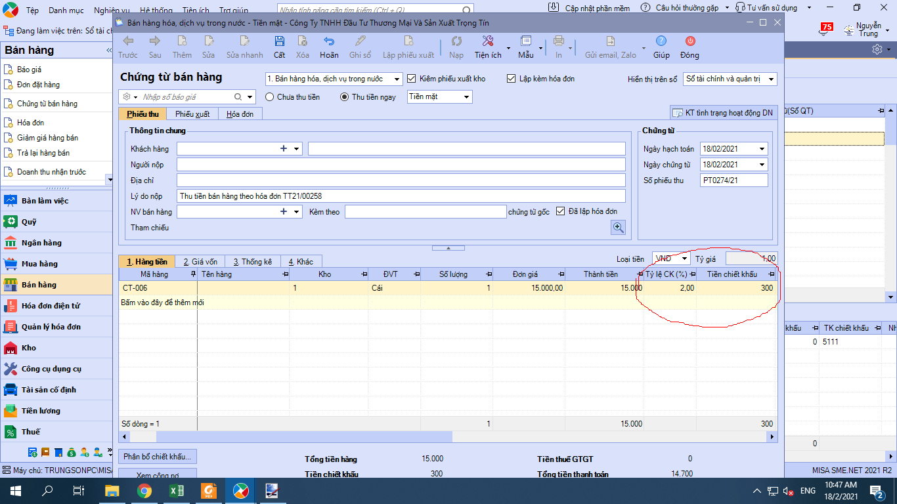Select the Chưa thu tiền radio button

270,97
